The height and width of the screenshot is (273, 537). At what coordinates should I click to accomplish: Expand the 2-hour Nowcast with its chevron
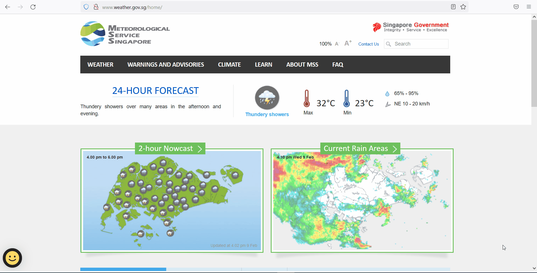(200, 148)
